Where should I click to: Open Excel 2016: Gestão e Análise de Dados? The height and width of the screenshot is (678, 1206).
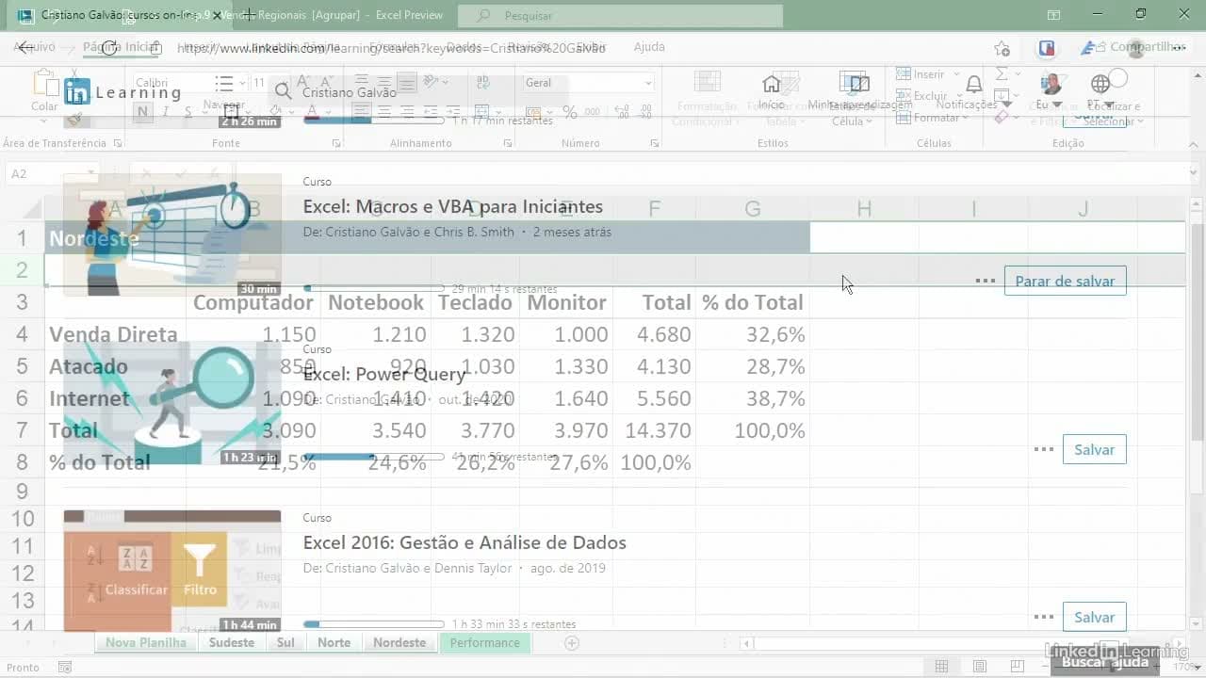click(464, 542)
